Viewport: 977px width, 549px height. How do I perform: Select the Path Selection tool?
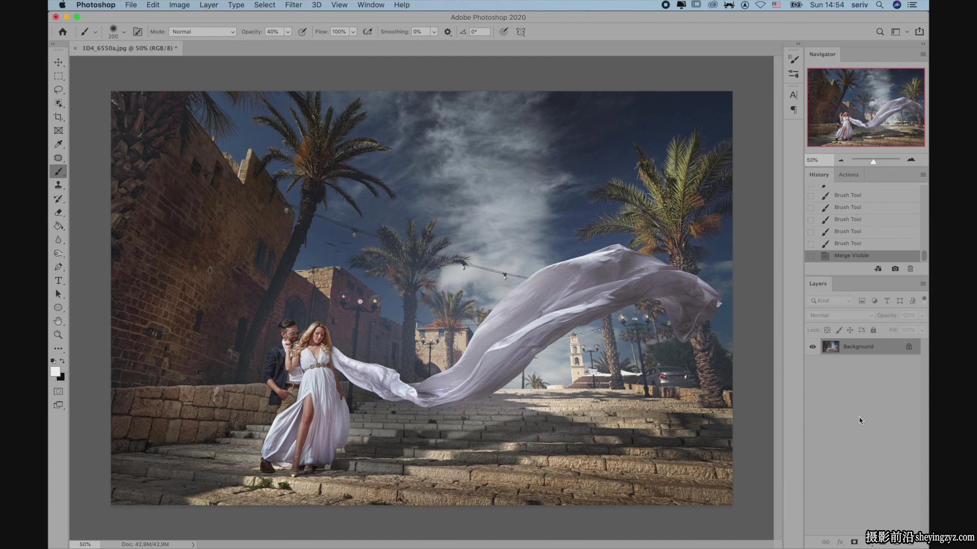click(x=59, y=294)
